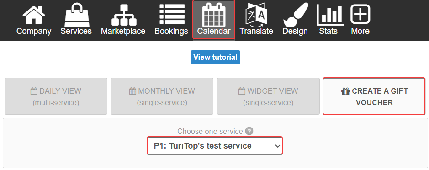Open the Marketplace hierarchy icon
Image resolution: width=429 pixels, height=170 pixels.
124,15
